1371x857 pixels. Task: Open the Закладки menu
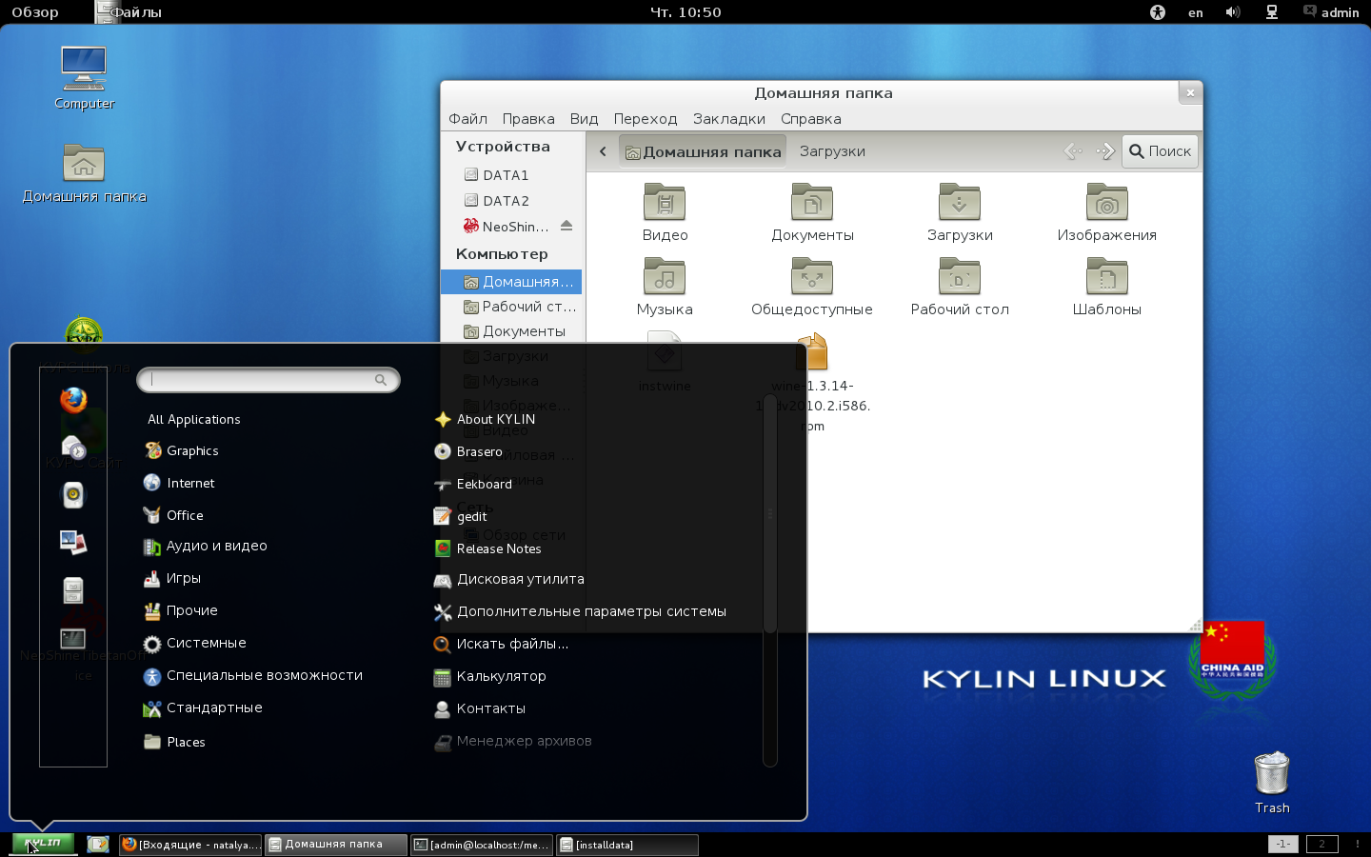coord(728,119)
